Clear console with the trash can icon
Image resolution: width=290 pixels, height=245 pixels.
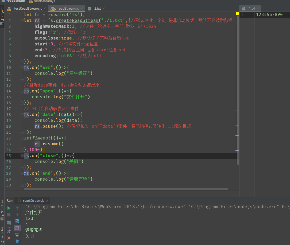click(17, 241)
